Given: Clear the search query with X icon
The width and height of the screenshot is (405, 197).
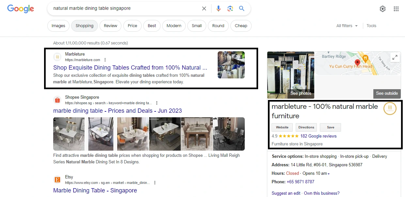Looking at the screenshot, I should point(204,8).
